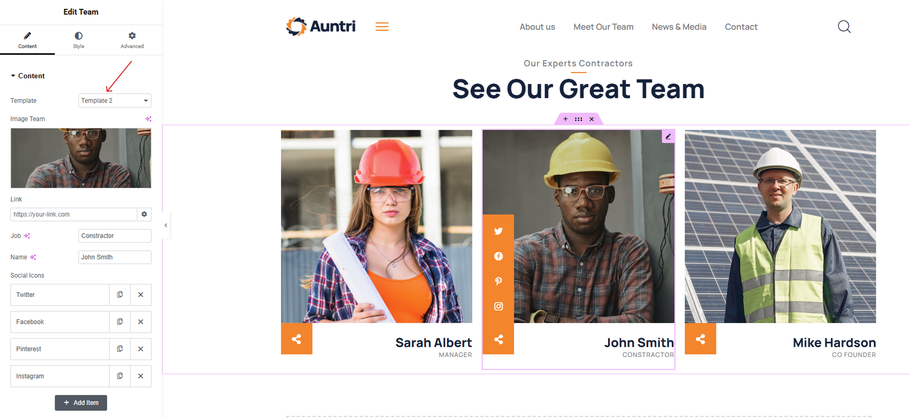
Task: Choose the Image Team thumbnail
Action: [81, 158]
